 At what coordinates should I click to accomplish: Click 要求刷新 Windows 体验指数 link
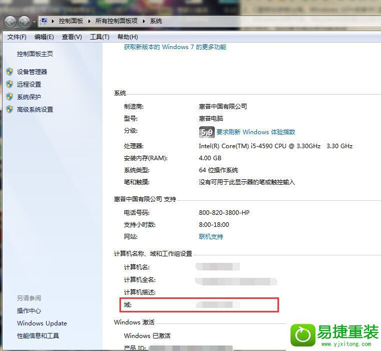(x=255, y=132)
